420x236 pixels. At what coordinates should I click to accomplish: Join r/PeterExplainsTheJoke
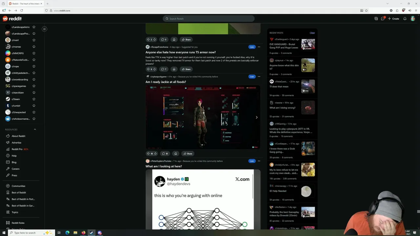click(252, 161)
